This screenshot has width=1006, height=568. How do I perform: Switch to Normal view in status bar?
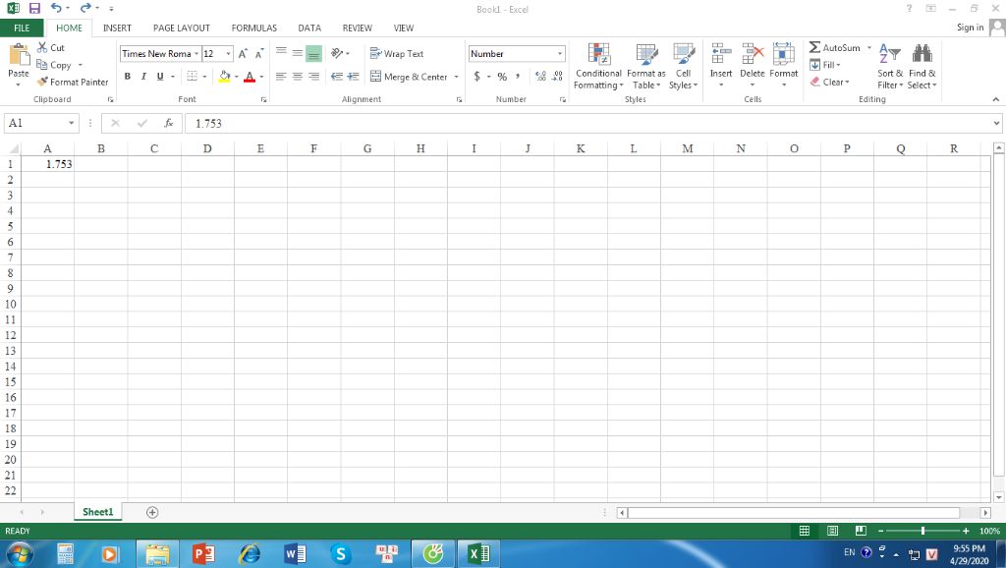click(x=804, y=531)
